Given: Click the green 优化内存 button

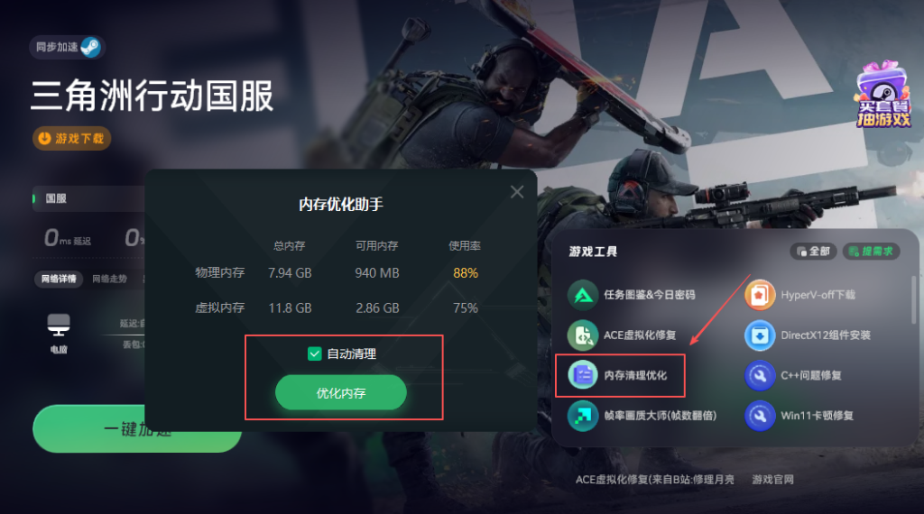Looking at the screenshot, I should pyautogui.click(x=340, y=392).
